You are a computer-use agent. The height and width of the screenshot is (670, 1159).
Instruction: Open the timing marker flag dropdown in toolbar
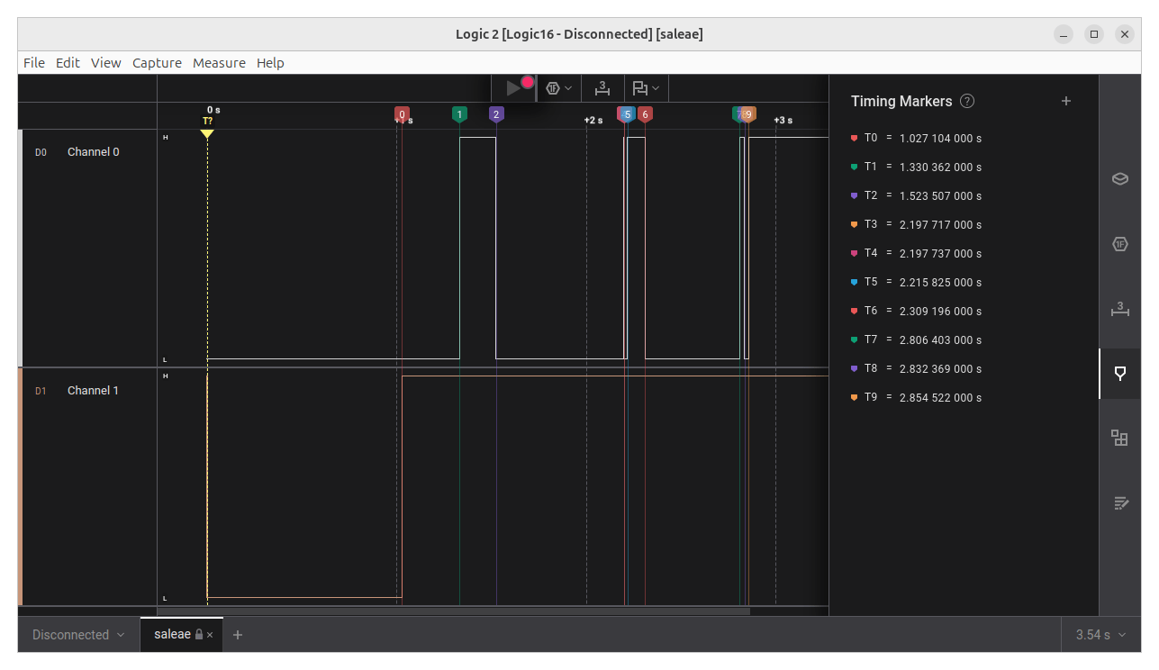click(x=656, y=87)
